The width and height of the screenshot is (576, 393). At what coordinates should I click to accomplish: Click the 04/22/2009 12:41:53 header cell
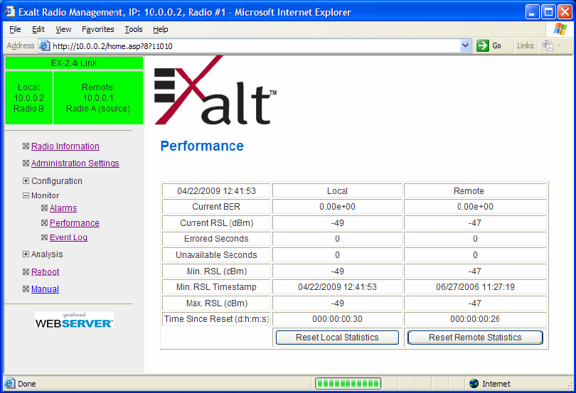coord(216,191)
